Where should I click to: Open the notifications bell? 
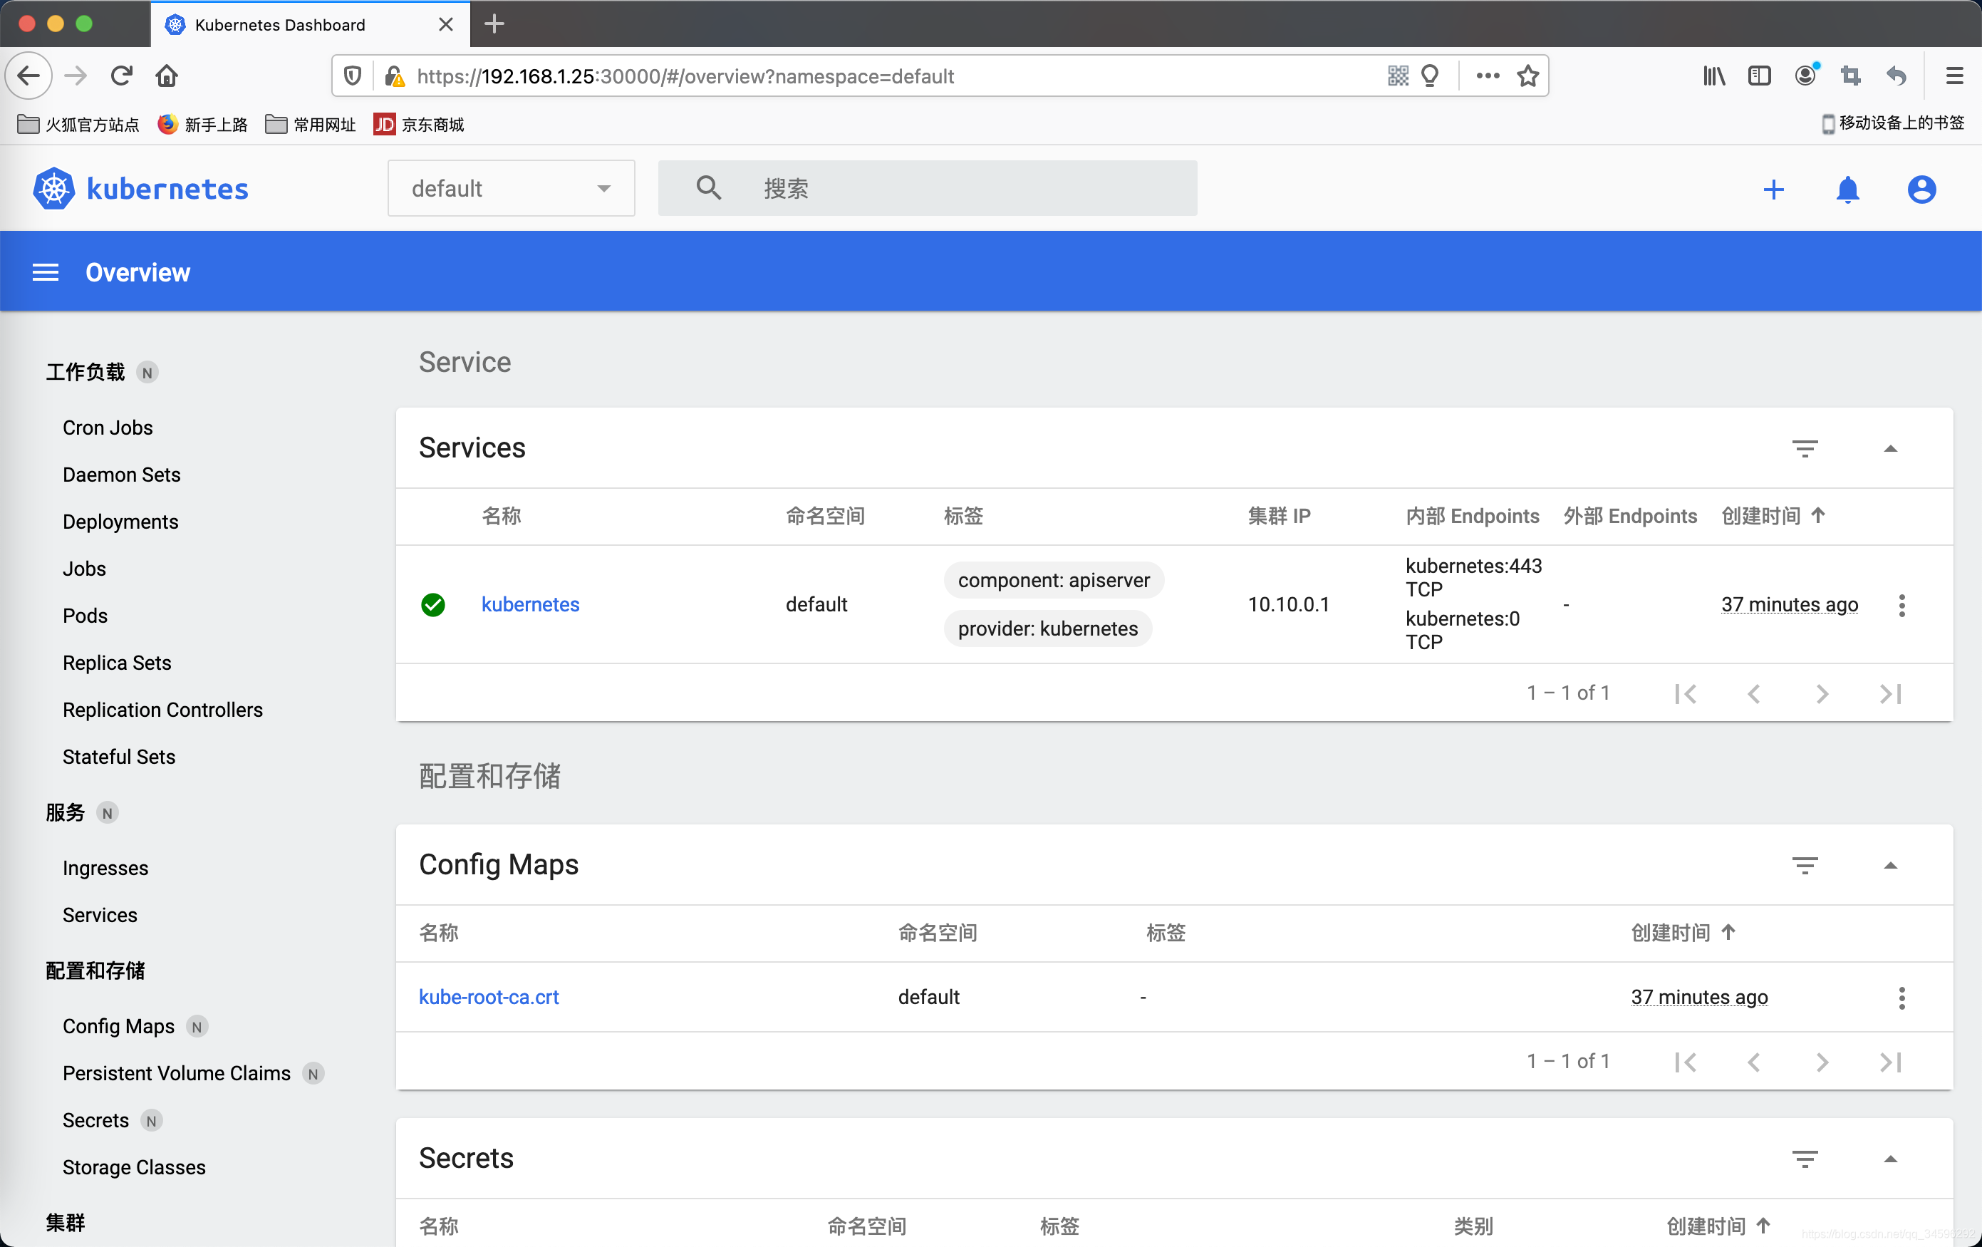(1848, 190)
